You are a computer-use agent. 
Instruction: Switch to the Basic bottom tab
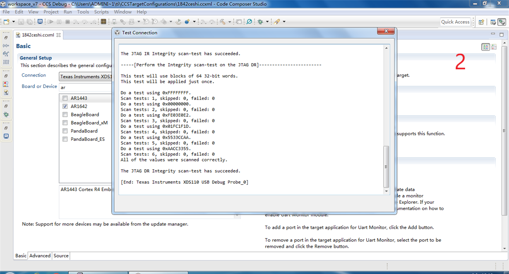click(21, 256)
